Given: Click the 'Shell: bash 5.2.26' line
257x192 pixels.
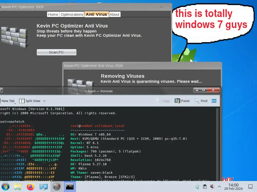Looking at the screenshot, I should coord(89,155).
